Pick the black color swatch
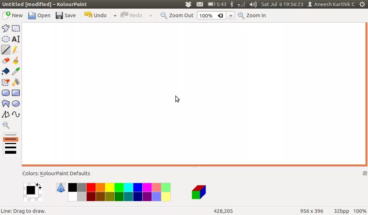The height and width of the screenshot is (215, 368). pos(73,187)
